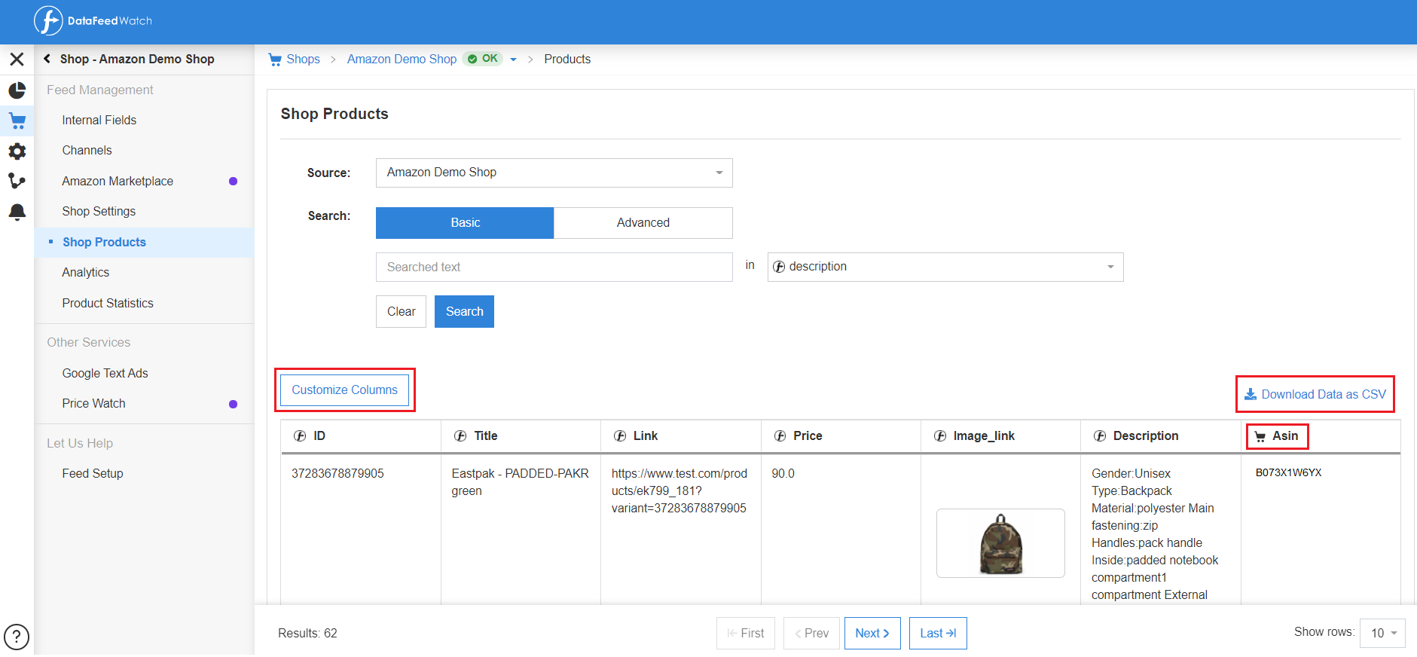1417x657 pixels.
Task: Click the cart icon beside Shops breadcrumb
Action: tap(275, 60)
